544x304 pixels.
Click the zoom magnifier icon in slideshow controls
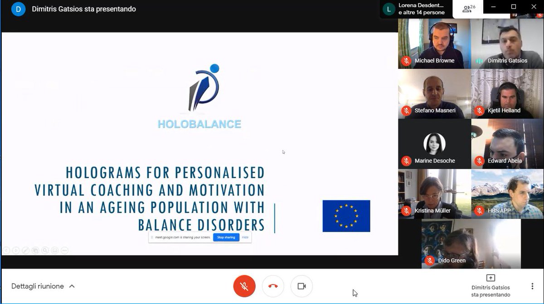pos(45,250)
